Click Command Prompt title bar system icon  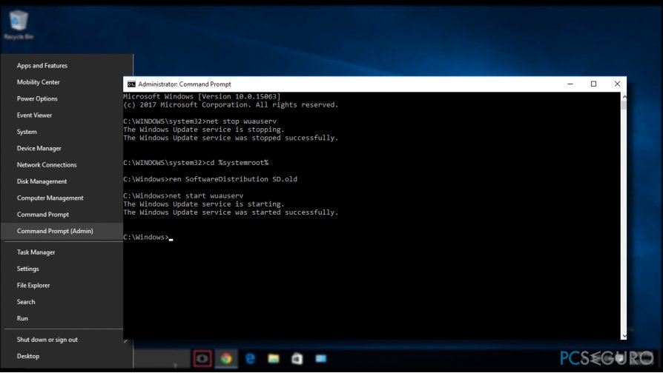(x=131, y=84)
